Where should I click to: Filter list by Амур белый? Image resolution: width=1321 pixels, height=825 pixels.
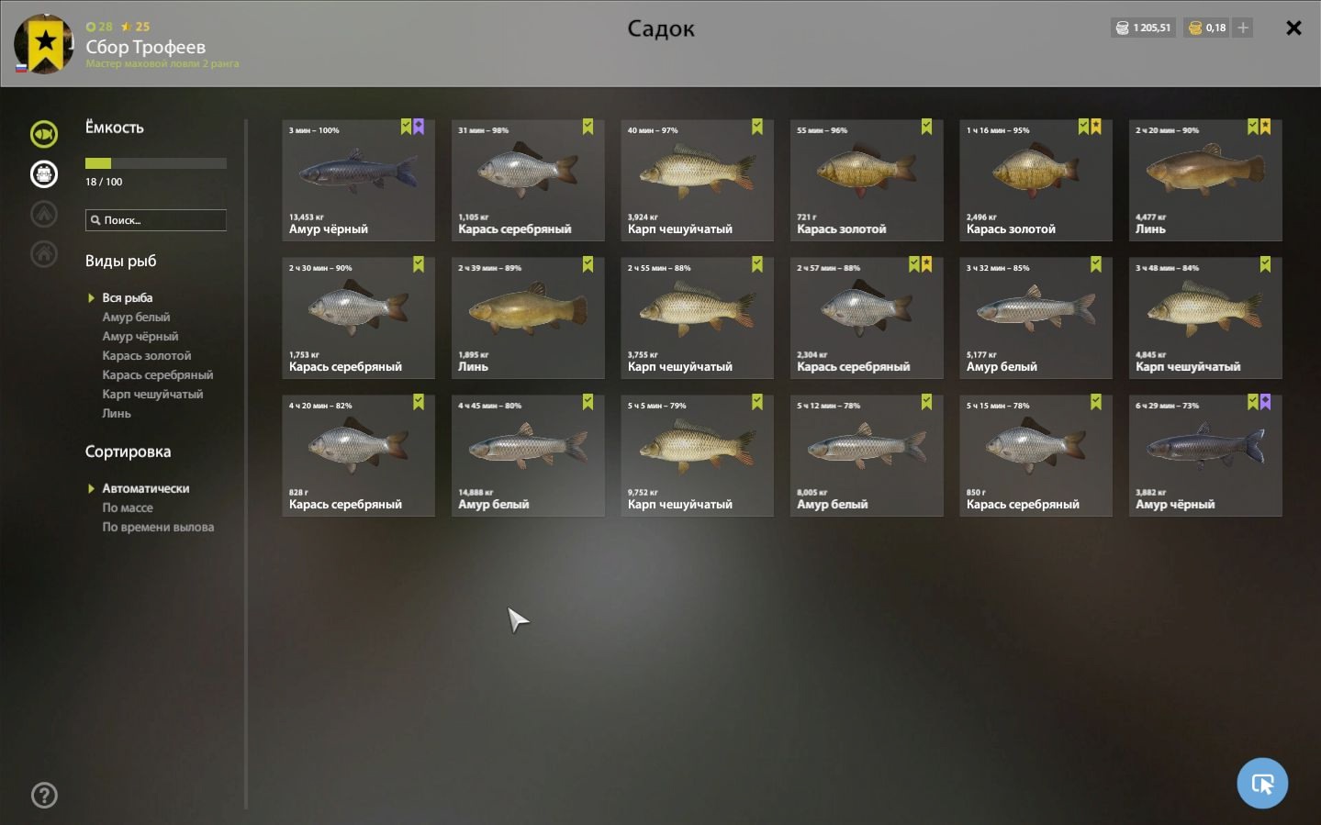click(136, 317)
